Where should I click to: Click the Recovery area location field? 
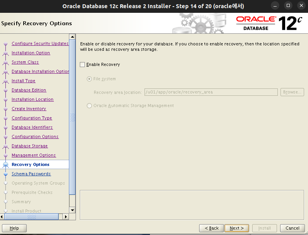[x=211, y=92]
